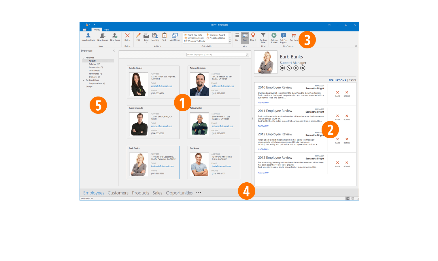Click the Buy Now cart icon

coord(294,36)
